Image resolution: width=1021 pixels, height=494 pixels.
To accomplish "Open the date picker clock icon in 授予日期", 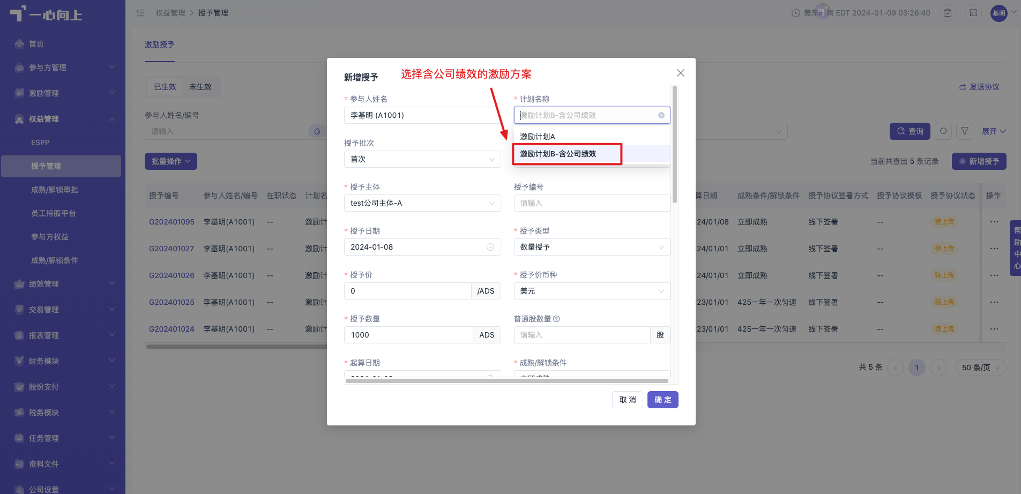I will click(x=490, y=247).
